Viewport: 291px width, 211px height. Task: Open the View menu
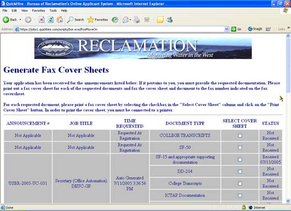(24, 10)
